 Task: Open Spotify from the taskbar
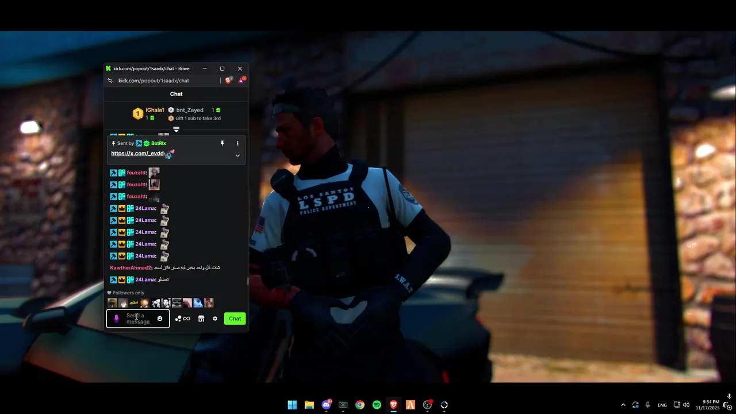pos(377,405)
